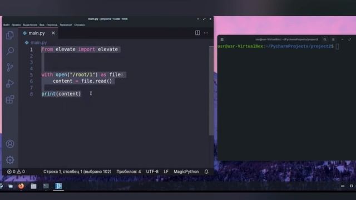This screenshot has height=200, width=356.
Task: Click the line 'content = file.read()'
Action: [x=82, y=81]
